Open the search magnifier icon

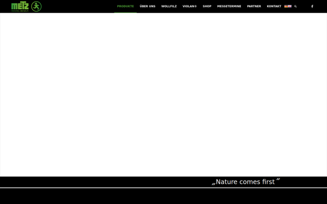295,6
